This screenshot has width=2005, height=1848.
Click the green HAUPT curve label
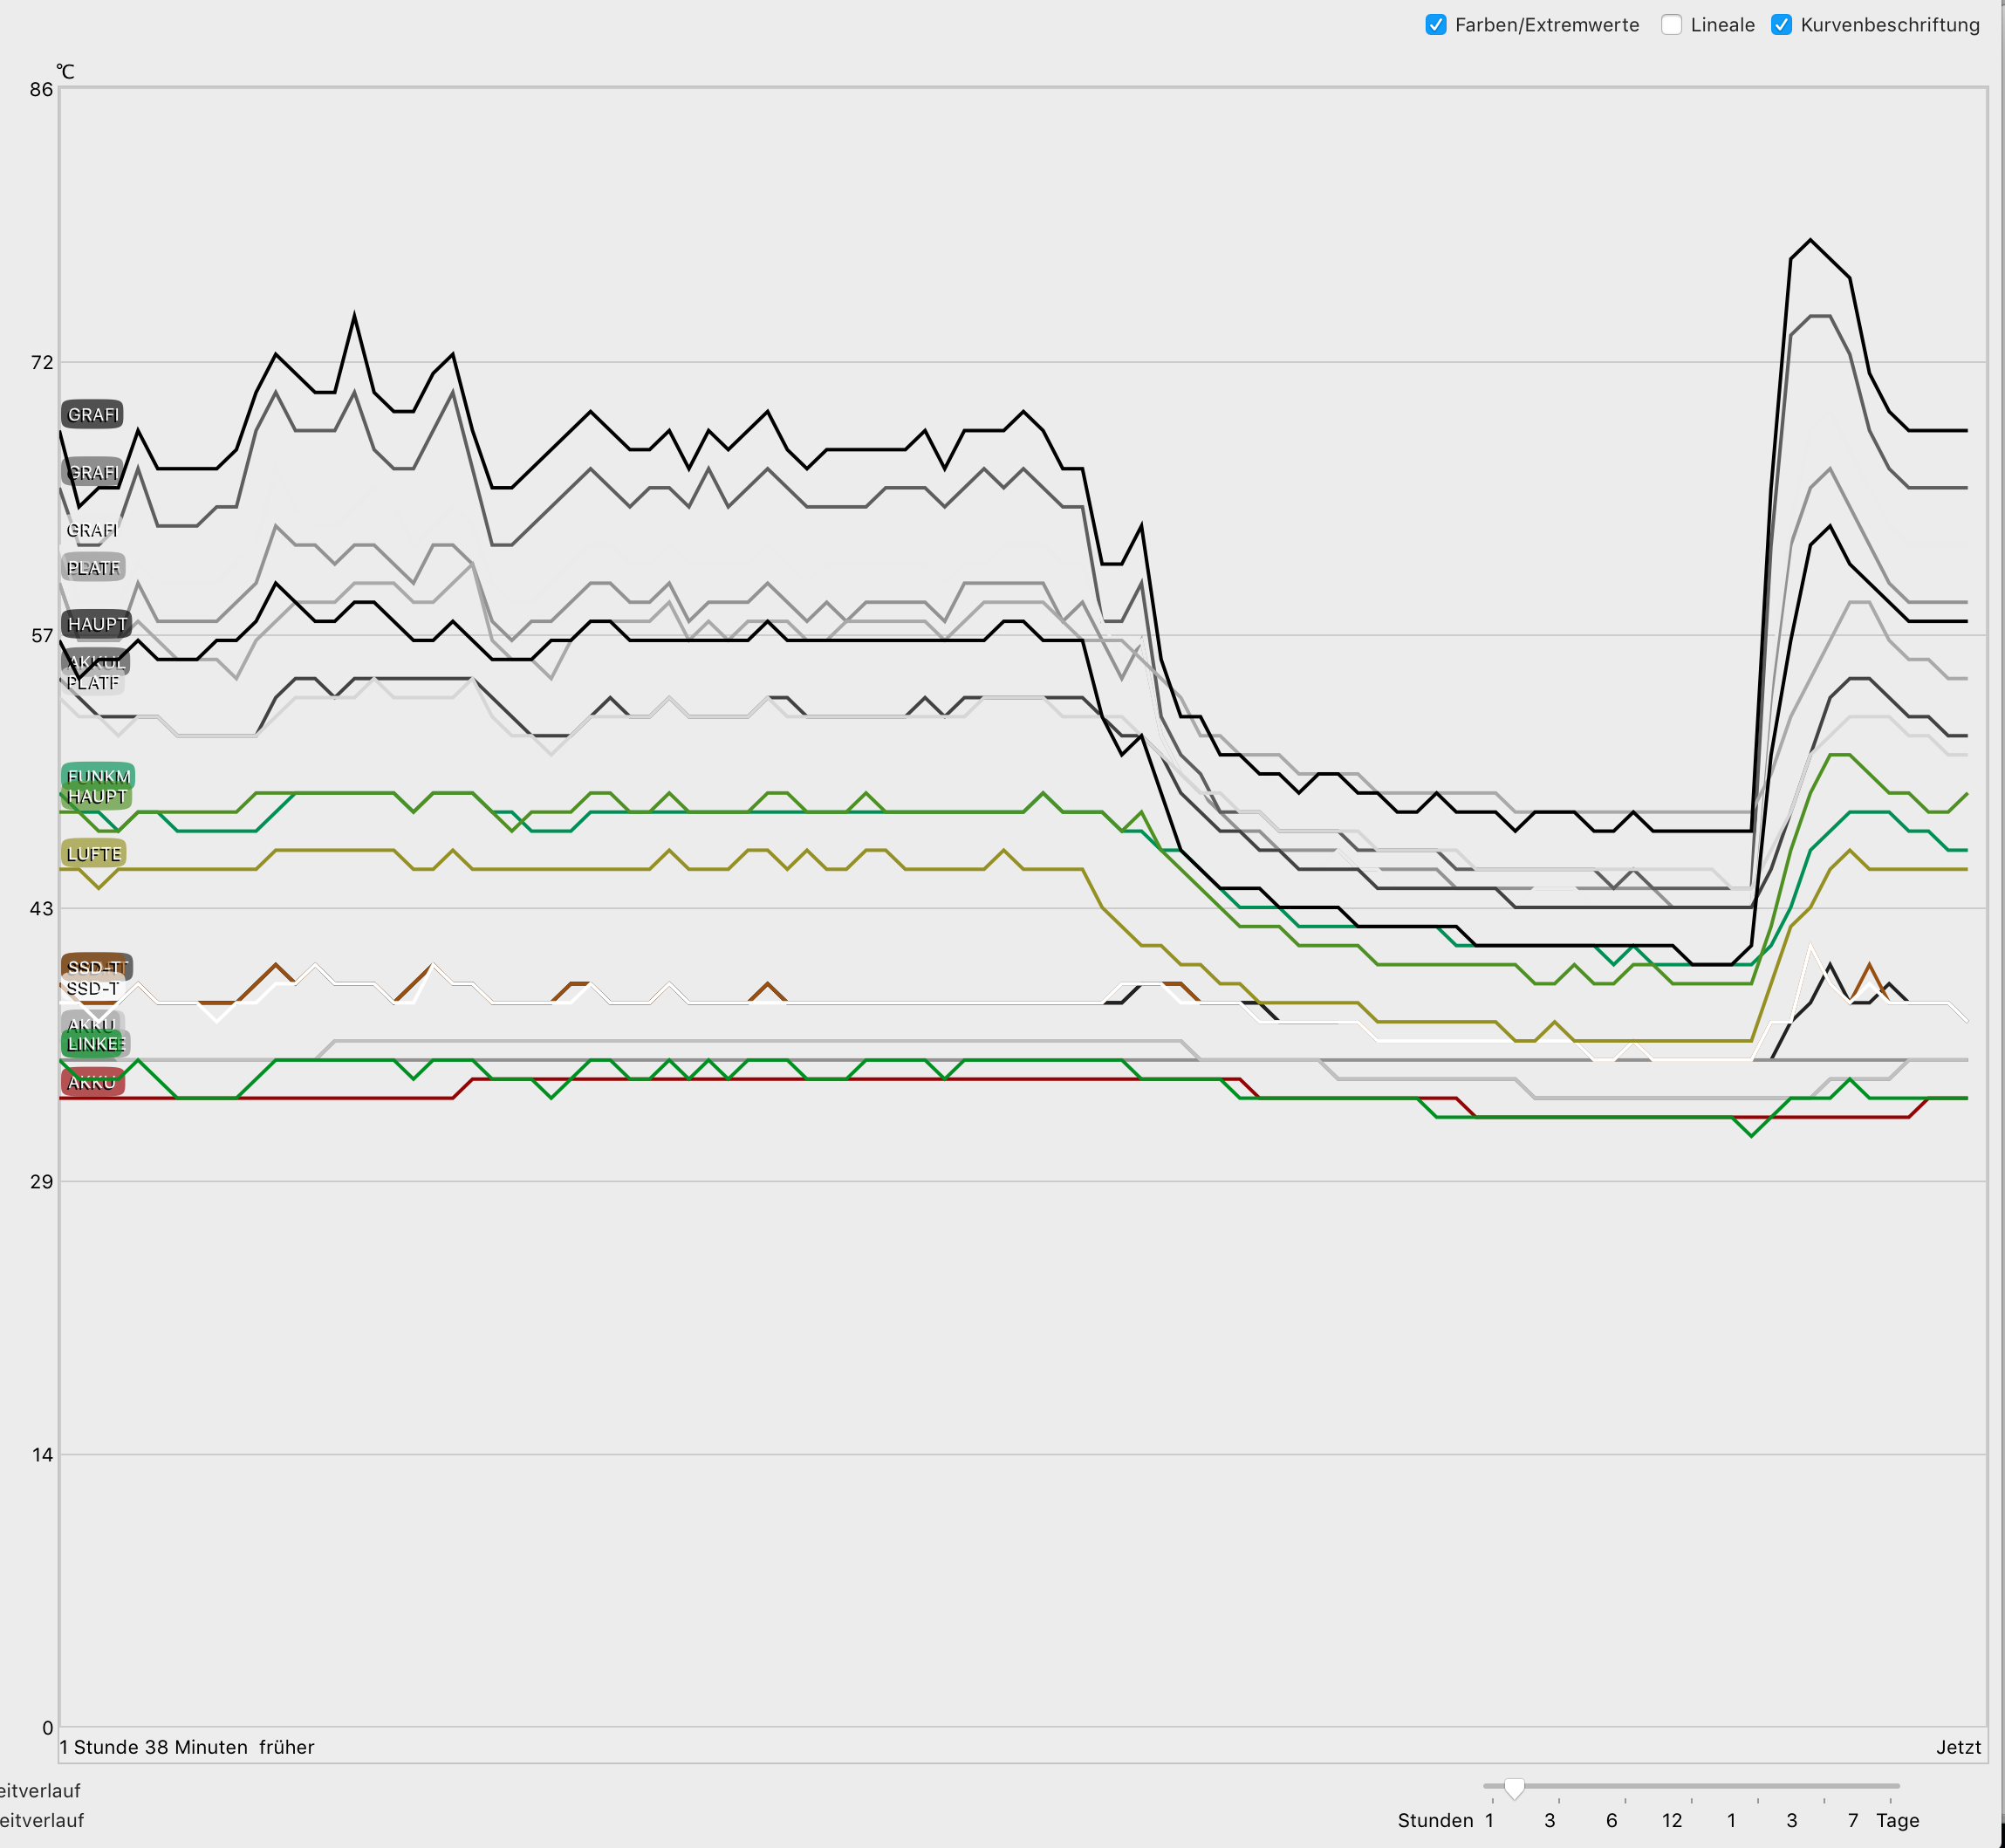point(97,797)
